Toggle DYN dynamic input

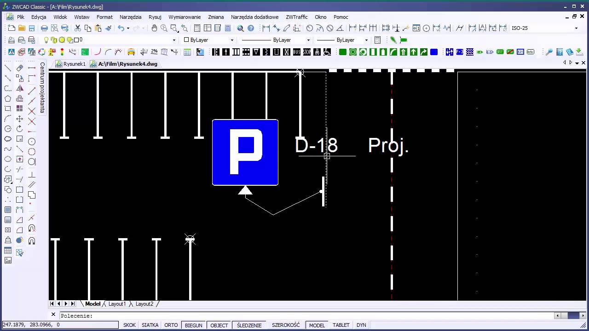click(x=361, y=325)
